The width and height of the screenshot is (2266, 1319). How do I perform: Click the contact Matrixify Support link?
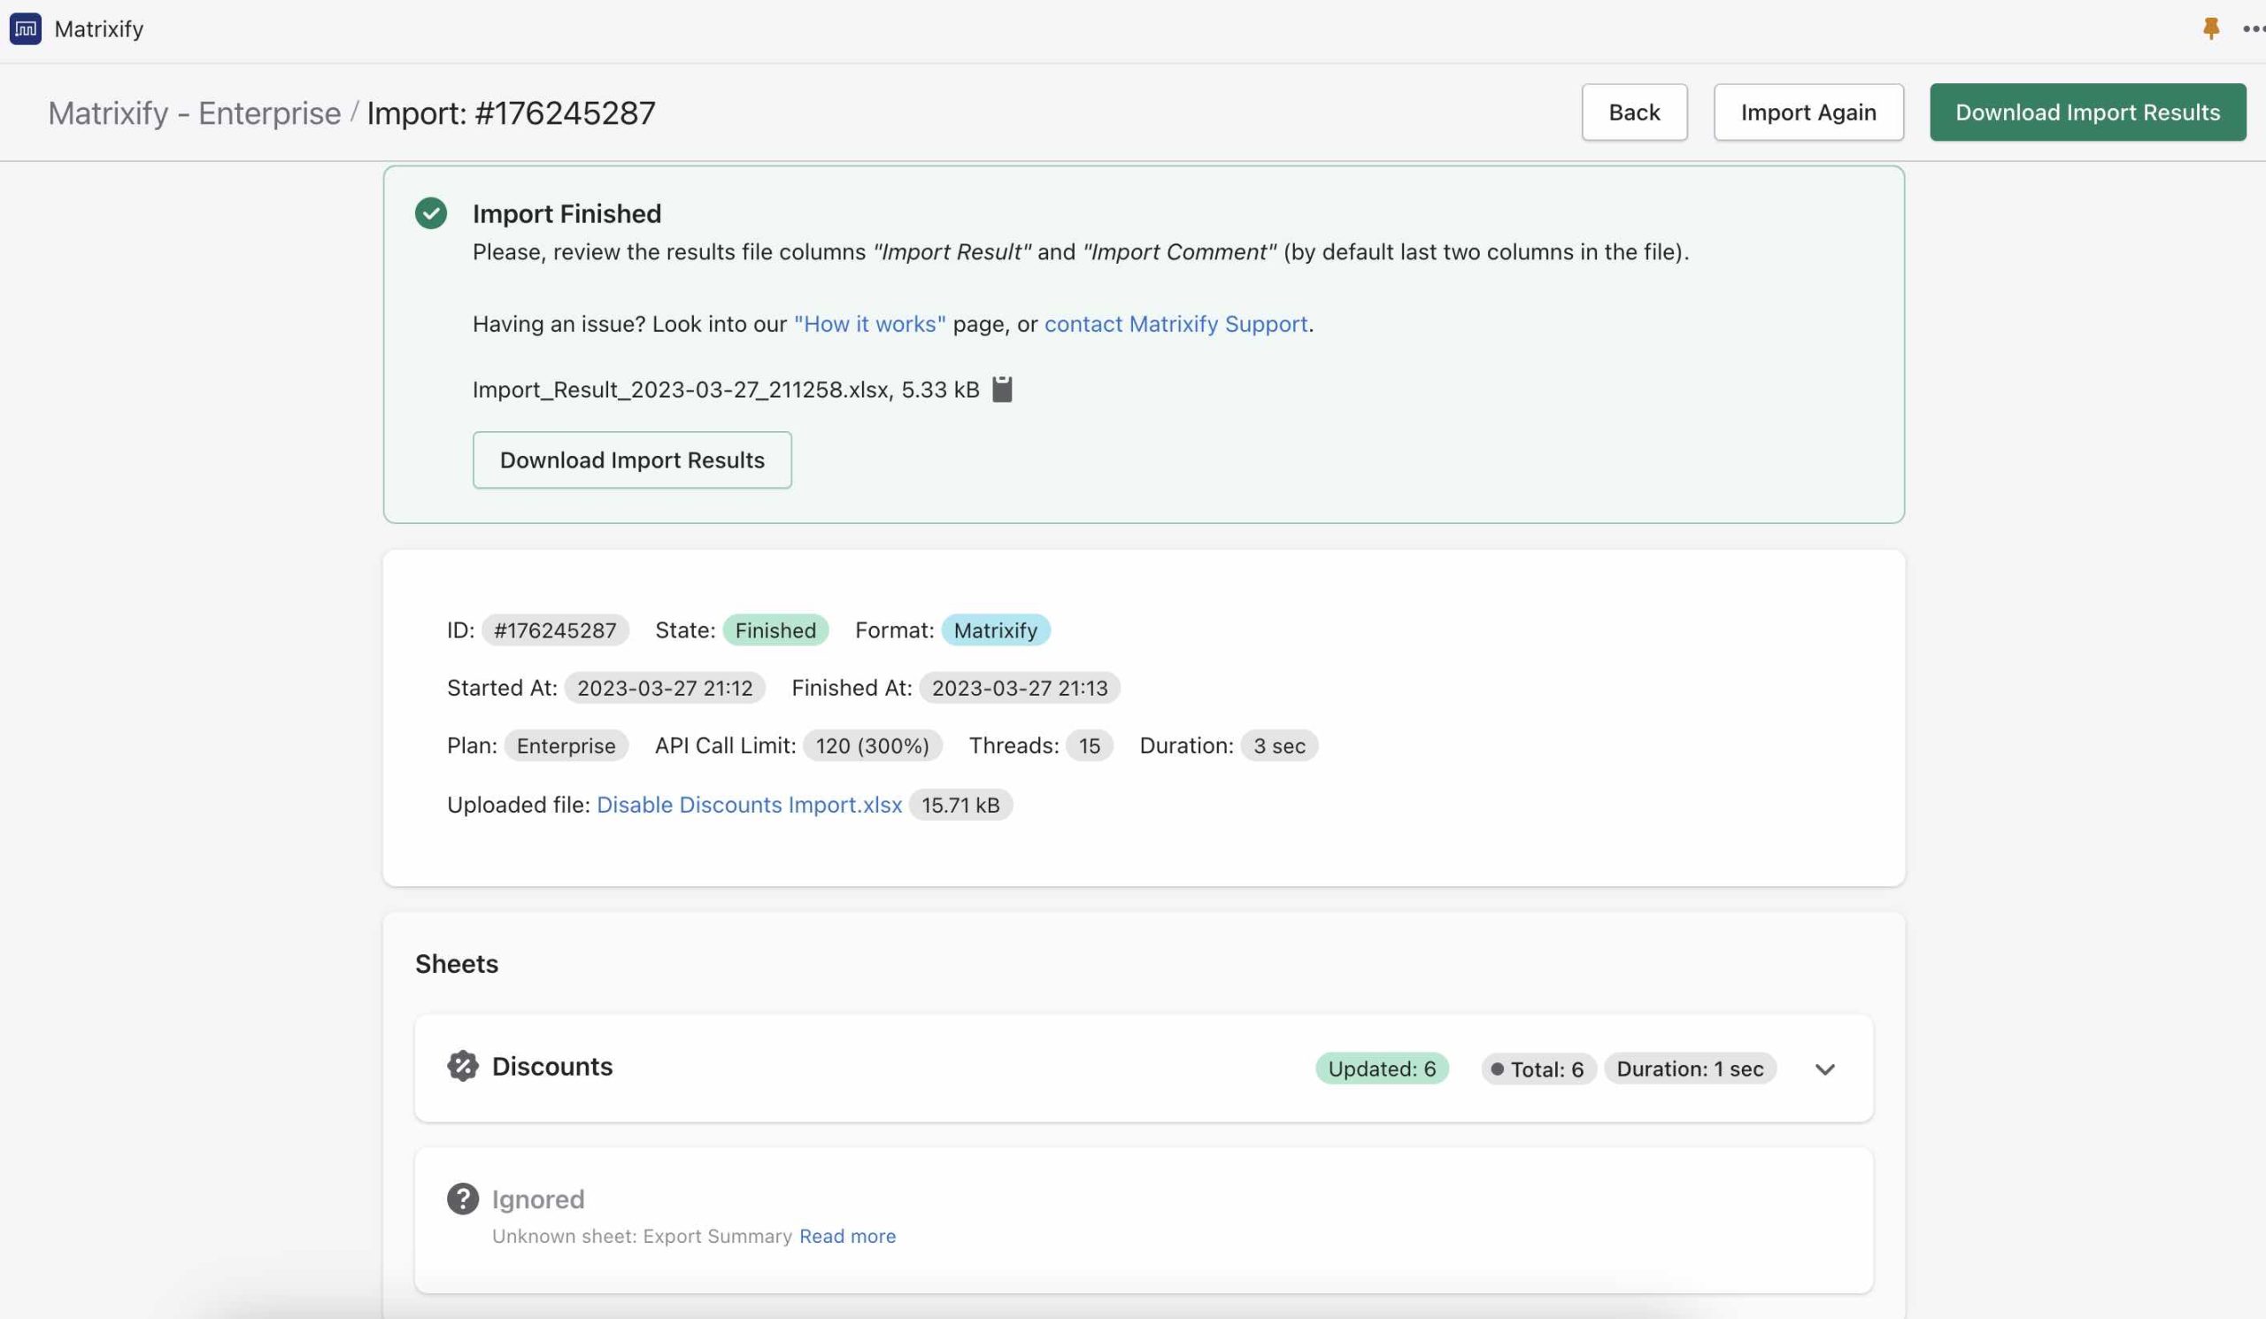(x=1175, y=324)
